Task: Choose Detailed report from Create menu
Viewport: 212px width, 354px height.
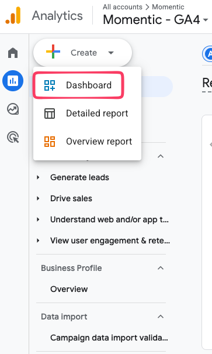Action: 87,114
